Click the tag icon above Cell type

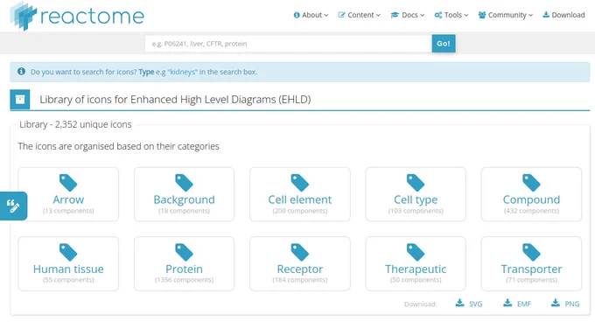[416, 182]
